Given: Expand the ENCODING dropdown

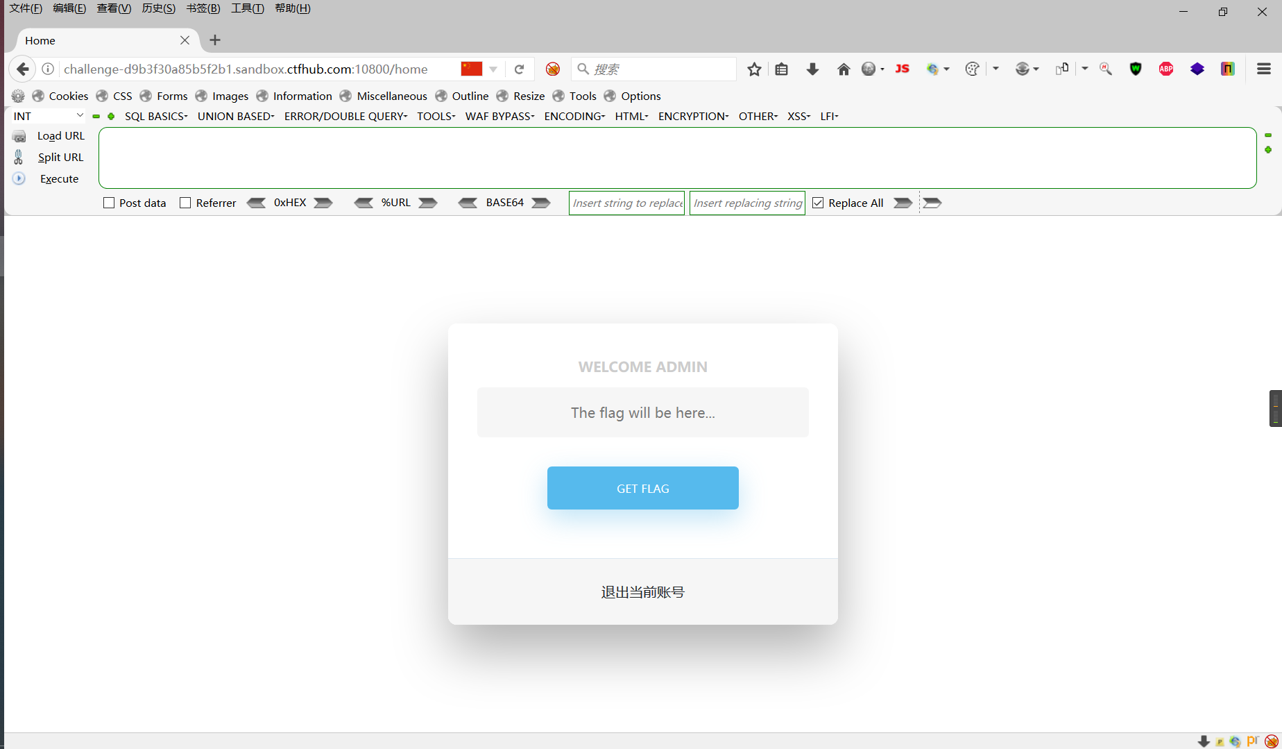Looking at the screenshot, I should 574,116.
